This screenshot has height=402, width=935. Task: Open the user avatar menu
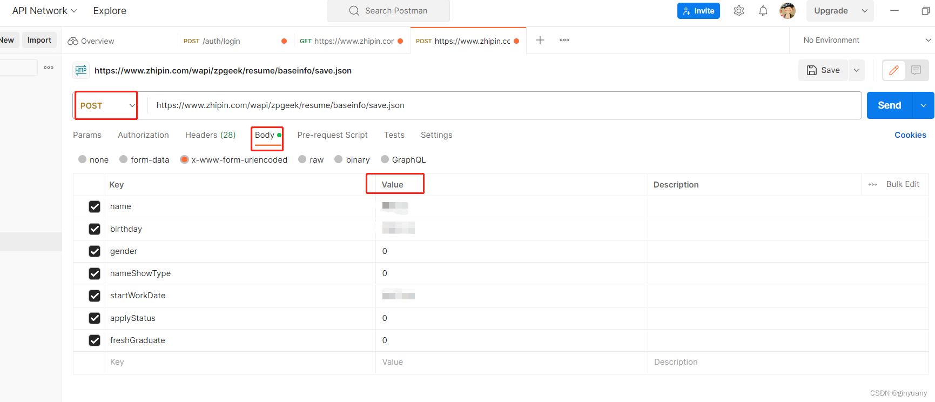[788, 11]
